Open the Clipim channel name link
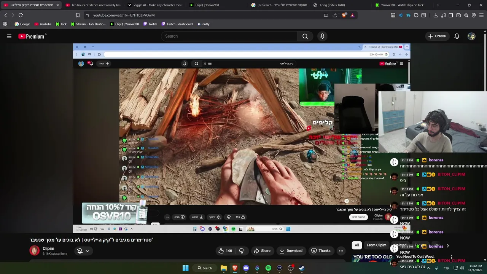 [48, 249]
